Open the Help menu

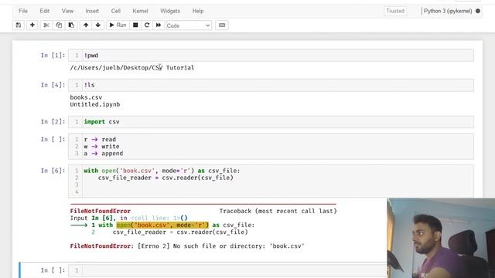198,11
